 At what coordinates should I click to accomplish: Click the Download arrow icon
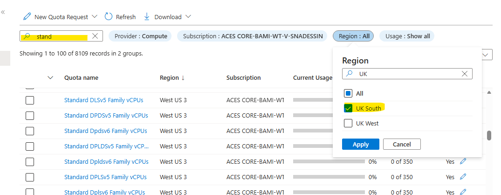147,17
